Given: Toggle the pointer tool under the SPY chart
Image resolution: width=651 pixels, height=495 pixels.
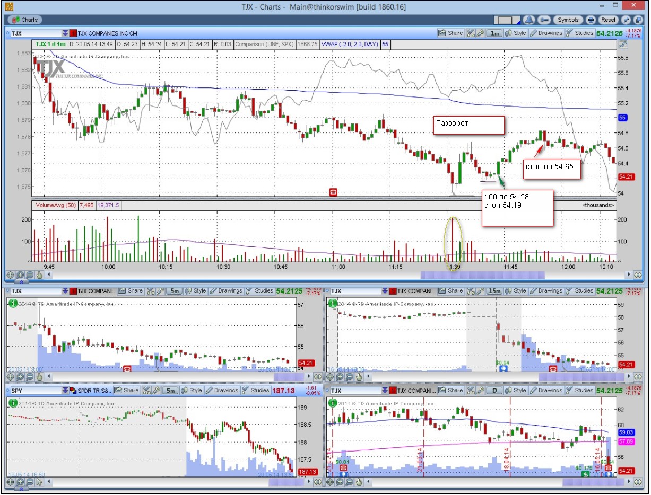Looking at the screenshot, I should click(x=39, y=482).
